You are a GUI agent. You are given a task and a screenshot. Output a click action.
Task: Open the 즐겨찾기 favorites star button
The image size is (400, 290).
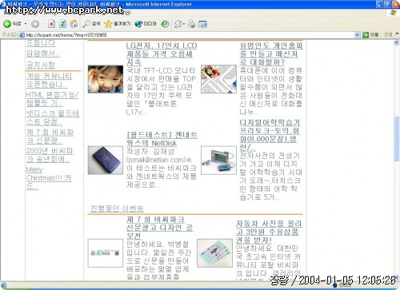click(118, 24)
